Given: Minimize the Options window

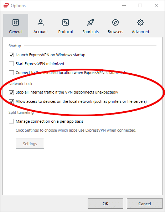Looking at the screenshot, I should tap(124, 6).
